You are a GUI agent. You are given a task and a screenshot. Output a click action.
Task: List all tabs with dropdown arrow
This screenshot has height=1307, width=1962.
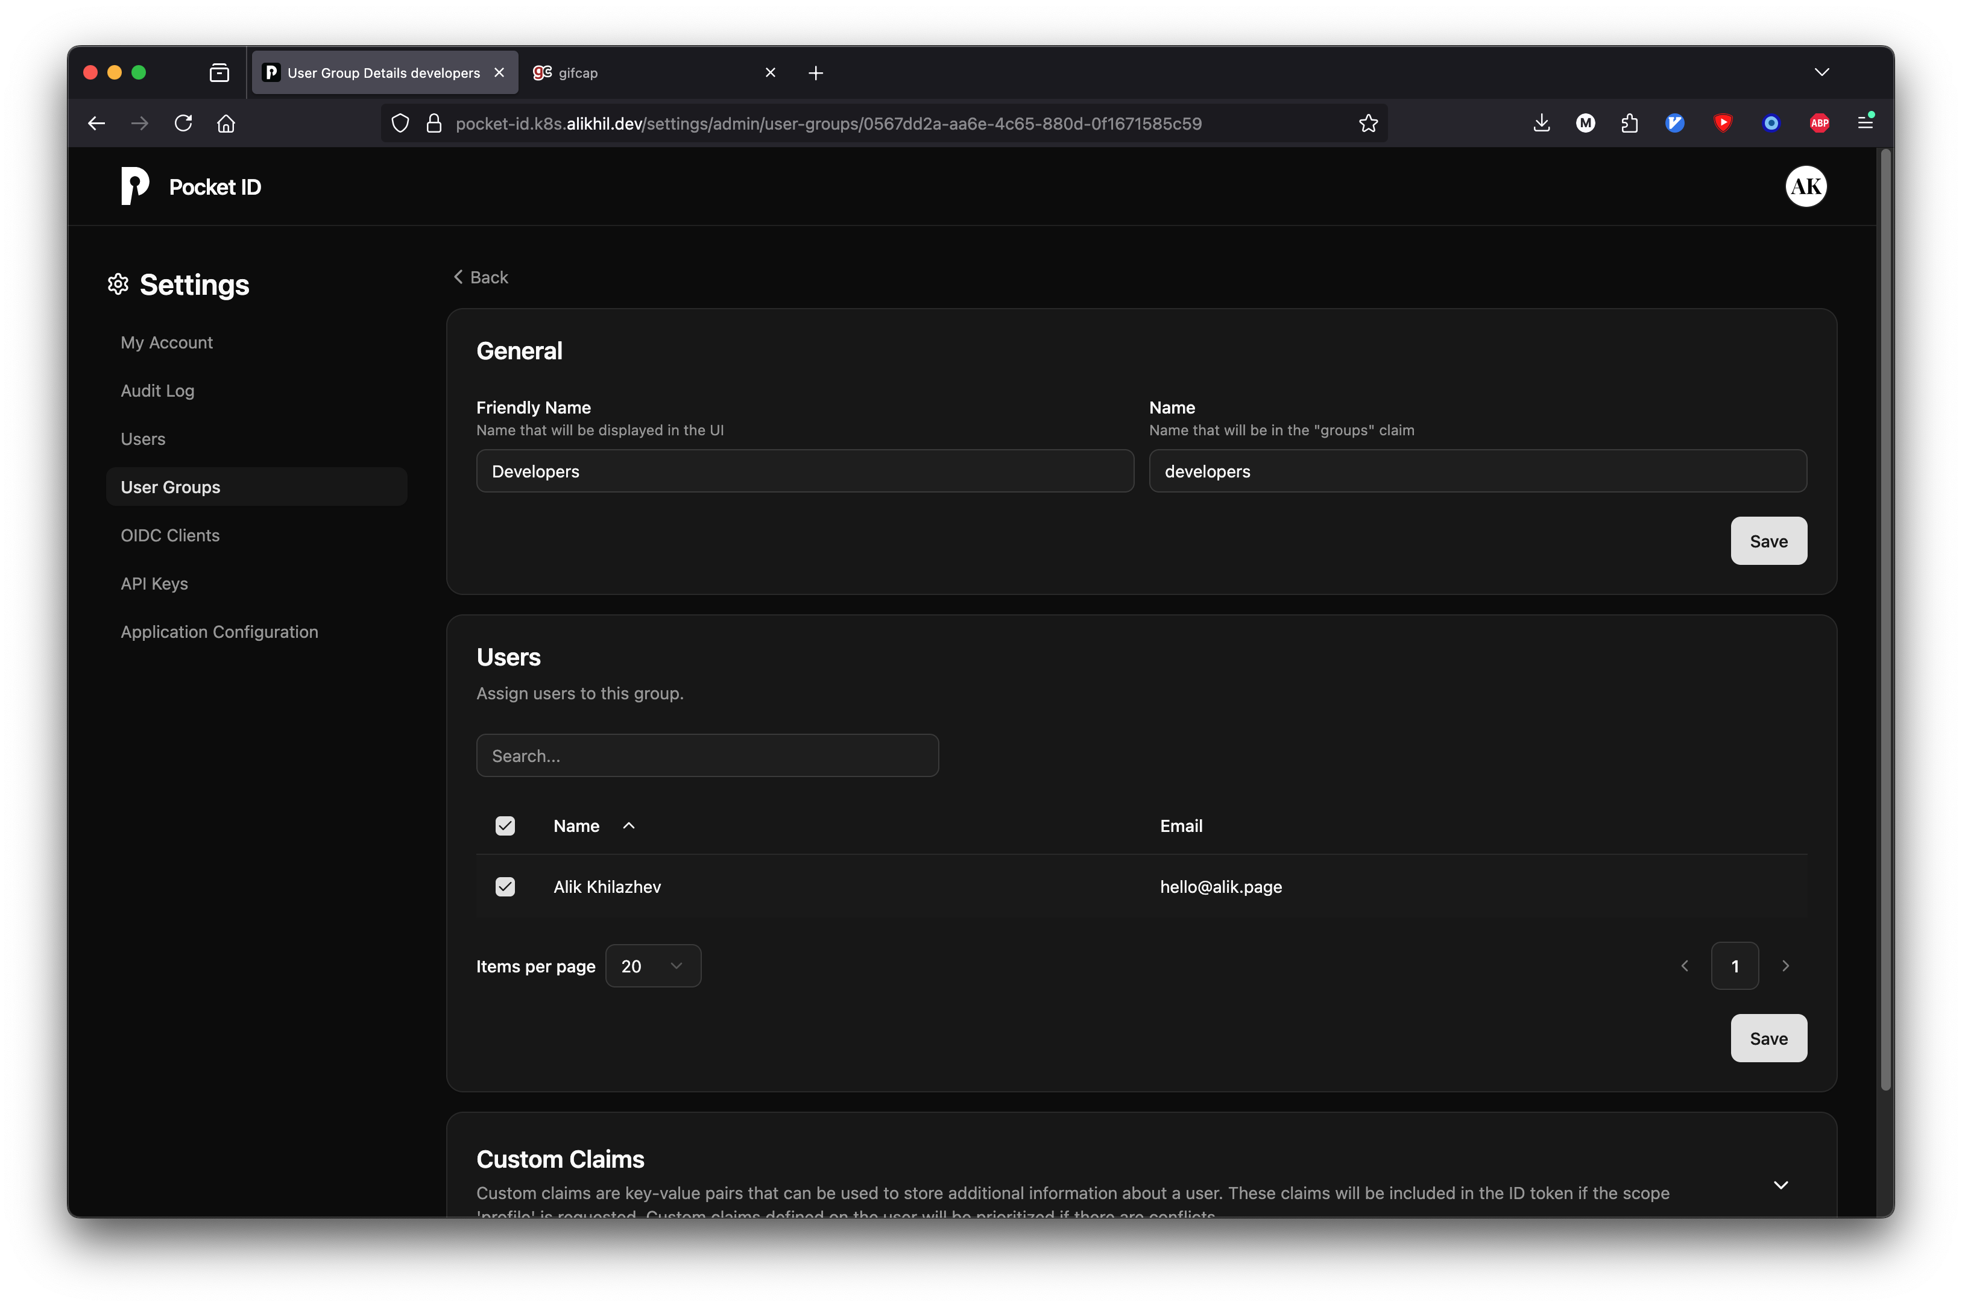pos(1821,72)
